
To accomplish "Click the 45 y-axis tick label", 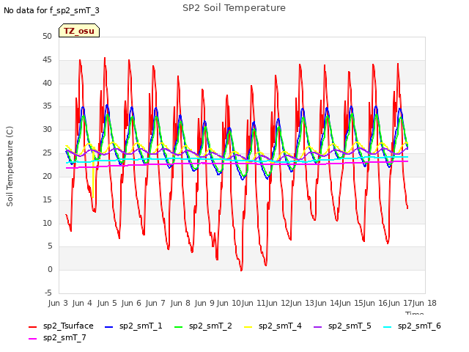I will point(47,60).
